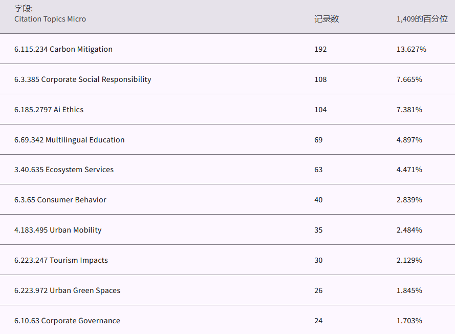Click the 6.223.247 Tourism Impacts topic
Viewport: 455px width, 334px height.
61,260
